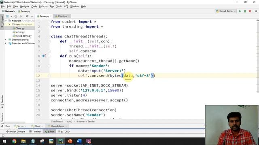Open the Navigate menu
Screen dimensions: 259x145
point(25,6)
